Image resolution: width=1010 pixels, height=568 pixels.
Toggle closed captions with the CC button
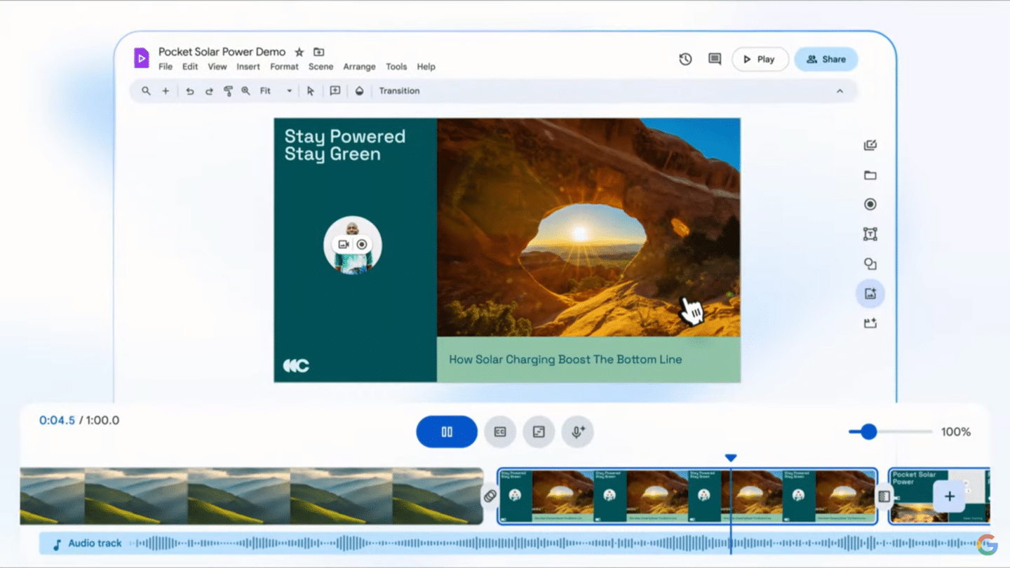coord(500,431)
